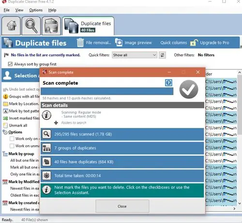Click the Scan details info icon
This screenshot has height=223, width=242.
coord(46,115)
